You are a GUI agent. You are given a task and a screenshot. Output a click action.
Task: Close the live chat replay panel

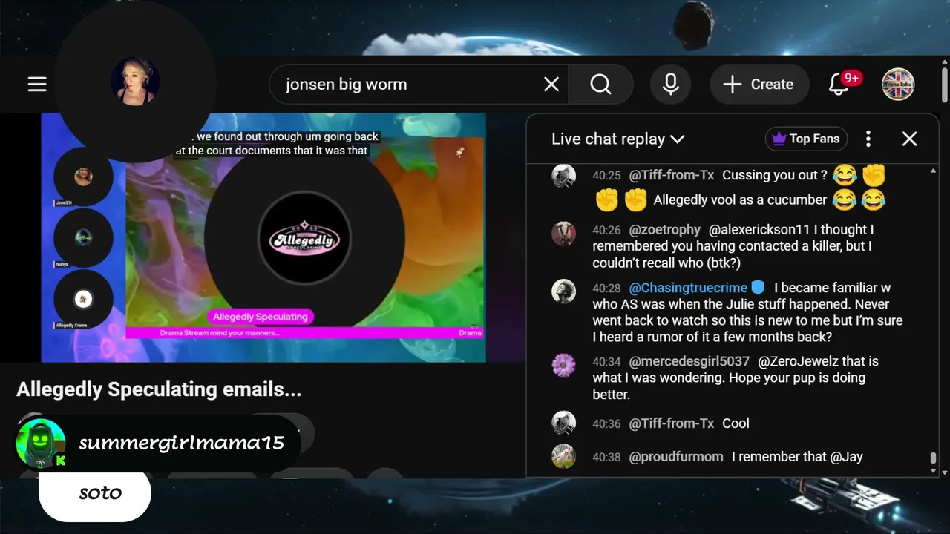tap(909, 139)
